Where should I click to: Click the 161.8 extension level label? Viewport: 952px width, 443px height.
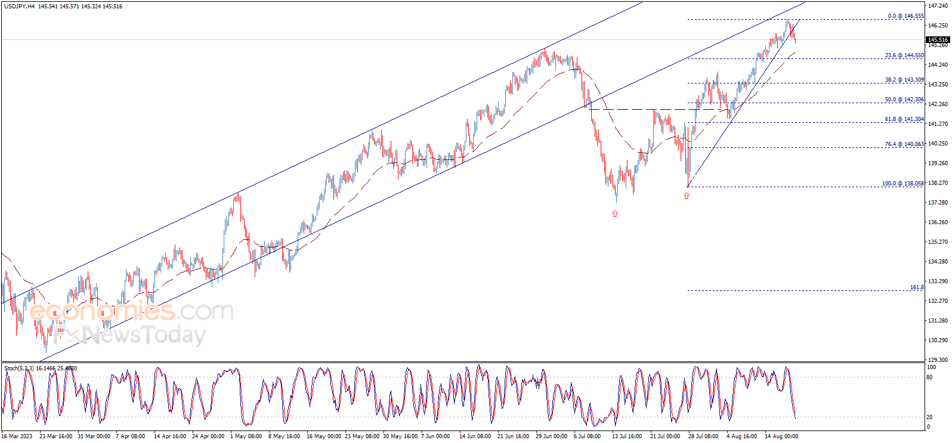click(917, 287)
